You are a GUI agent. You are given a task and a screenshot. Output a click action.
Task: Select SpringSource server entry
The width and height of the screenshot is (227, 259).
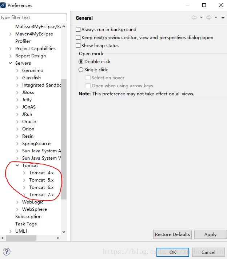[x=36, y=144]
